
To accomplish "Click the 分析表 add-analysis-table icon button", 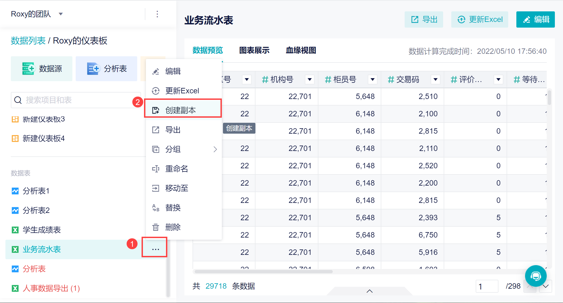I will [93, 68].
